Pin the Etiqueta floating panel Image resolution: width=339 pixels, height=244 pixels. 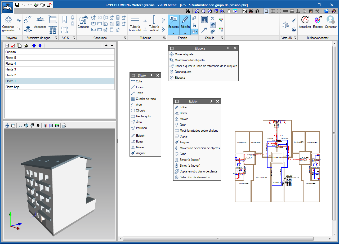(228, 48)
